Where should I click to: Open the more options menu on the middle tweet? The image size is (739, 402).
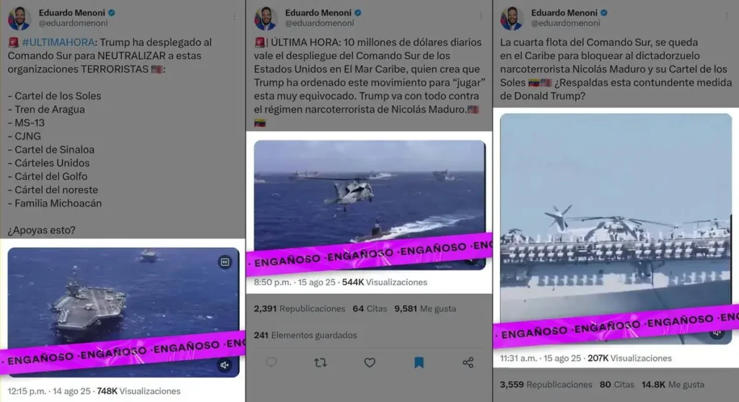(x=480, y=17)
